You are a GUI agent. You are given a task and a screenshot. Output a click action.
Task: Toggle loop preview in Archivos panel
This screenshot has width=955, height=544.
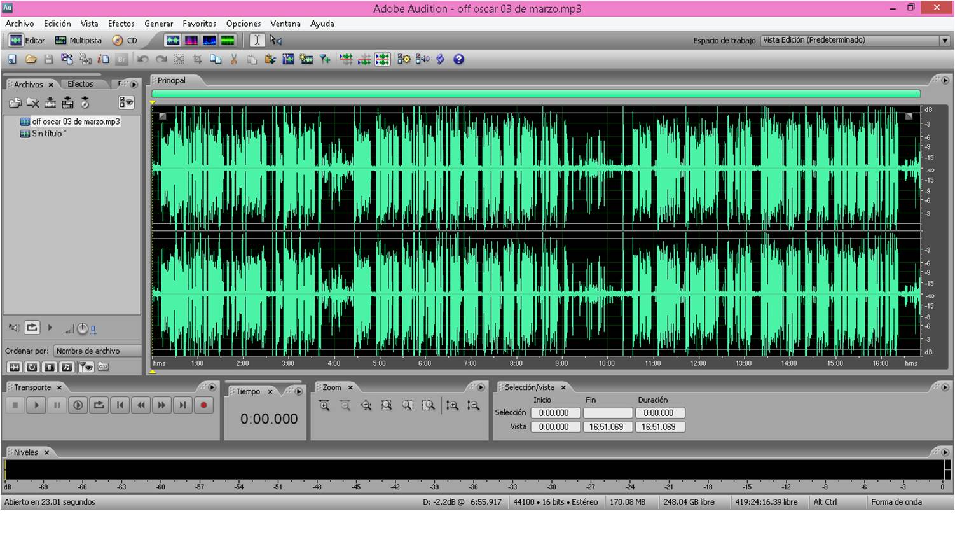pos(32,328)
